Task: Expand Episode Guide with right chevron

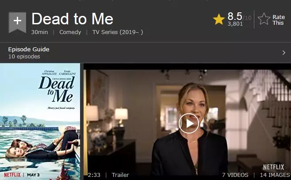Action: [283, 53]
